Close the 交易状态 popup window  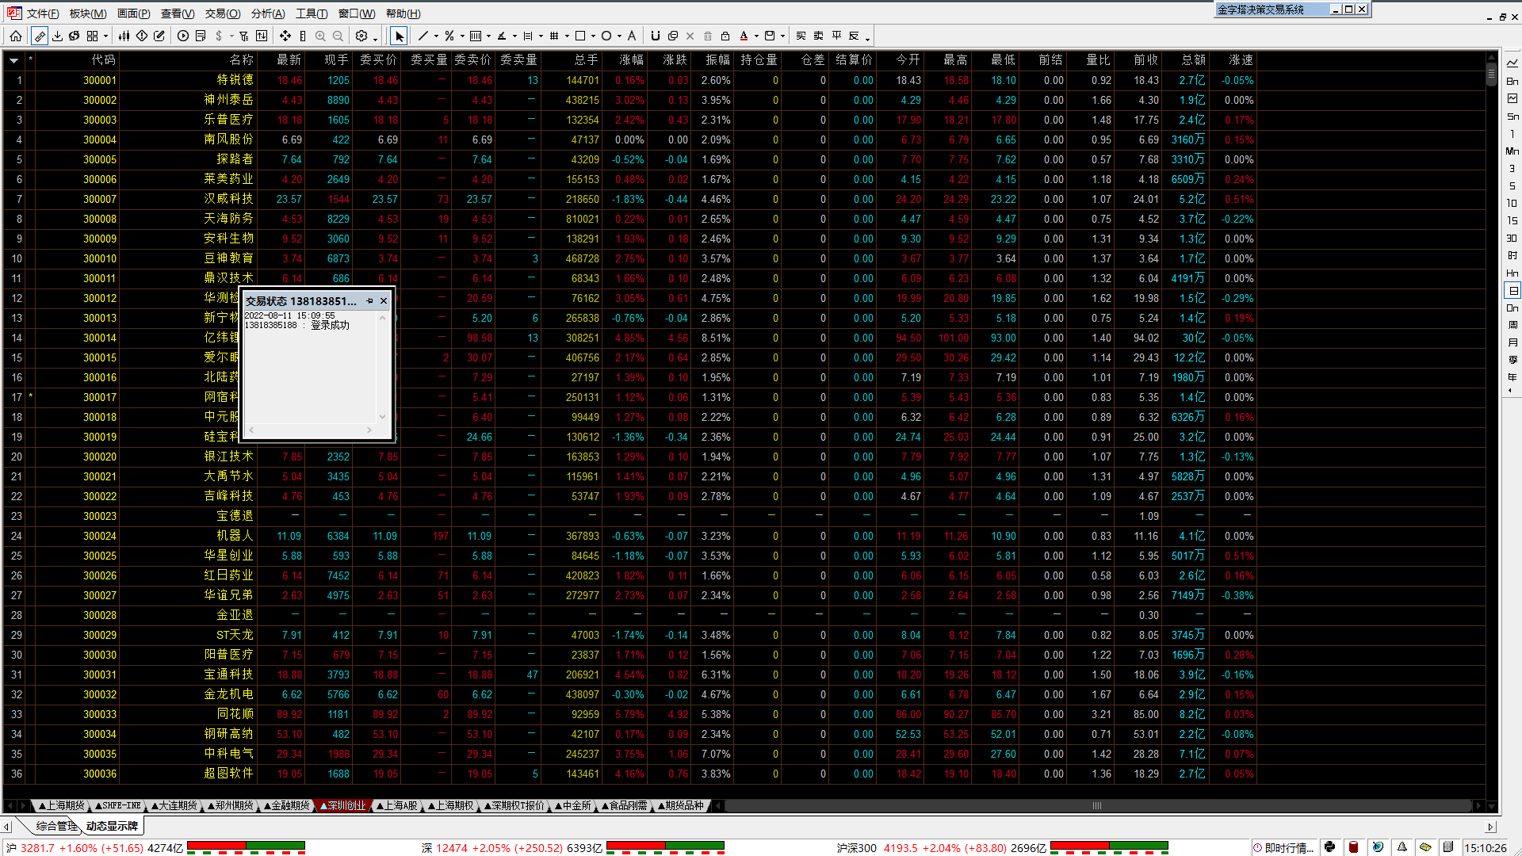pos(384,301)
